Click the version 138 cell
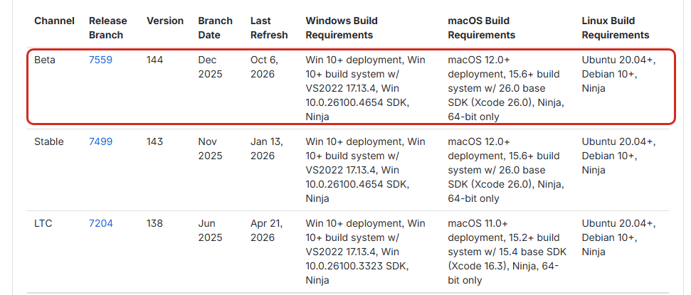 (x=154, y=224)
